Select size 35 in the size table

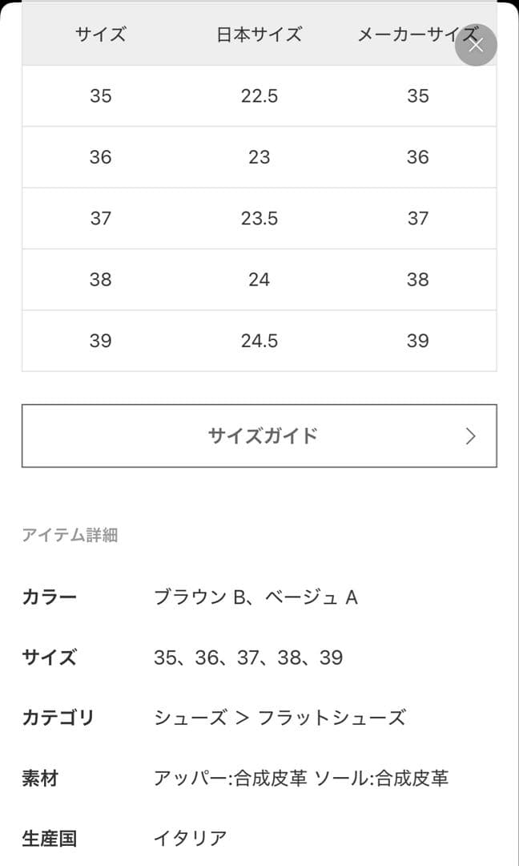tap(102, 96)
